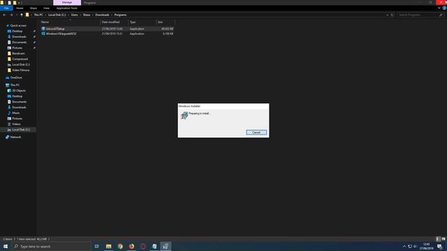Click Programs breadcrumb in address bar

120,15
